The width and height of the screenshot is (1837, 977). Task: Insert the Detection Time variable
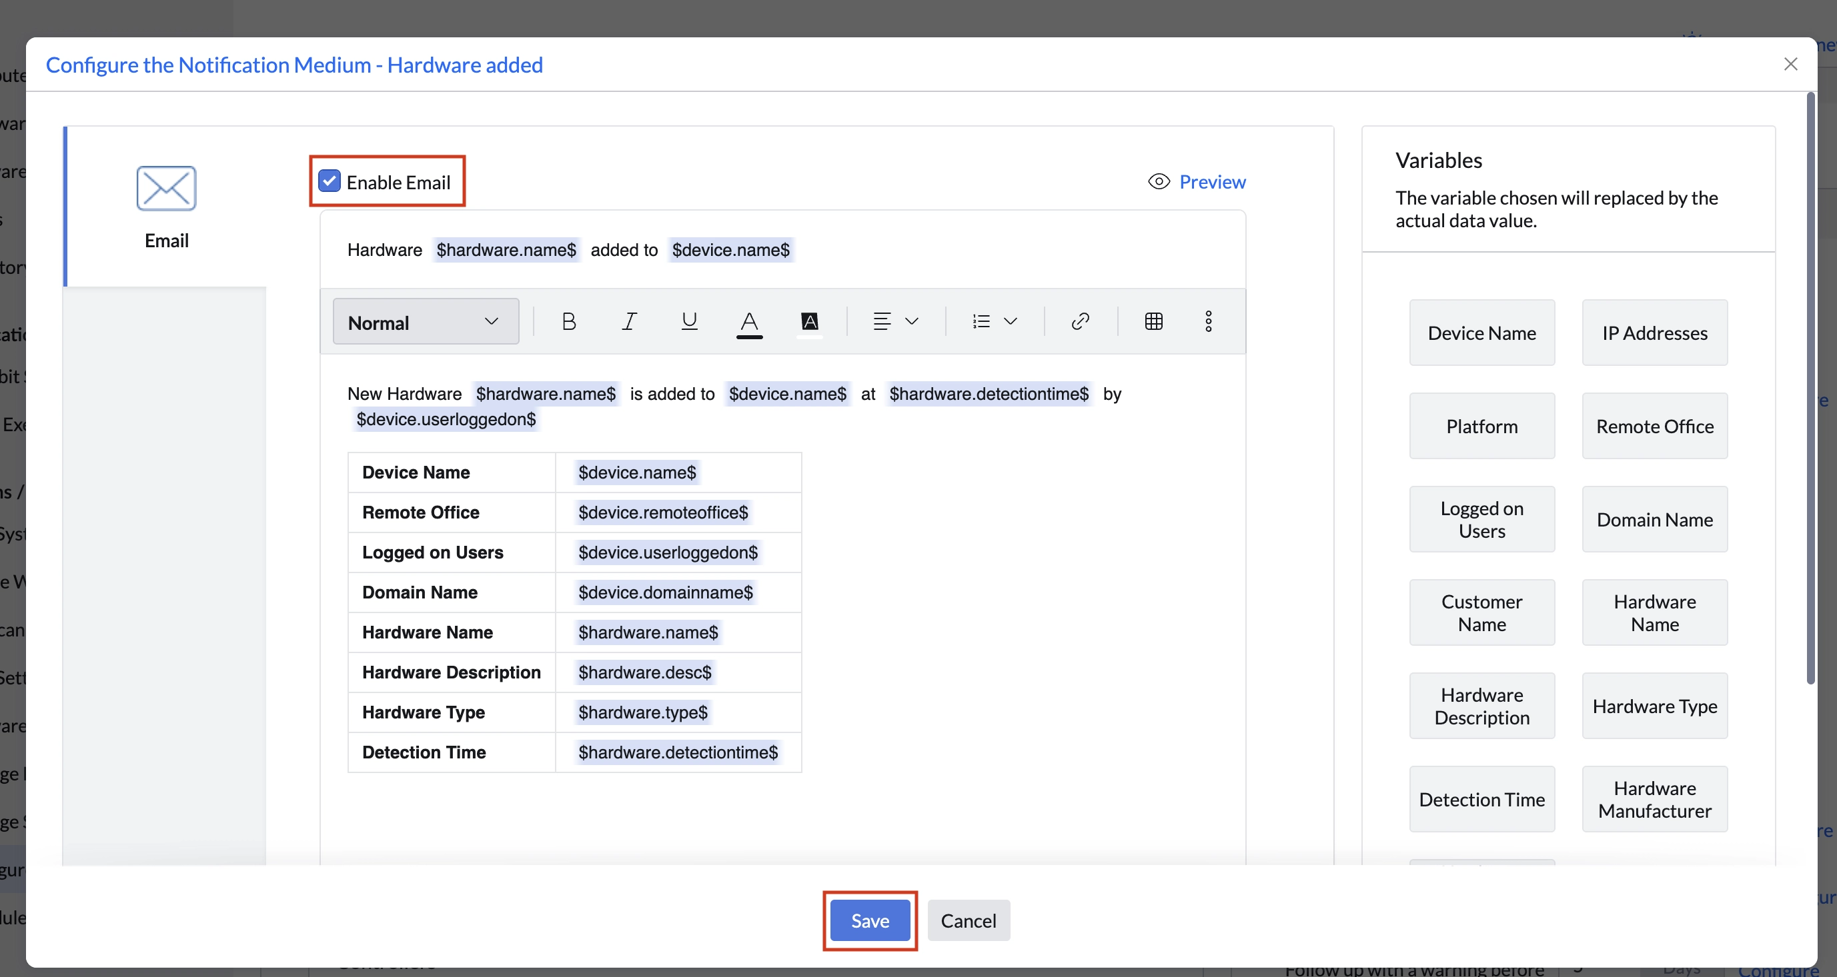click(x=1482, y=800)
